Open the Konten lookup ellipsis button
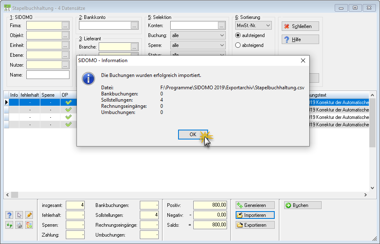380x244 pixels. click(221, 26)
